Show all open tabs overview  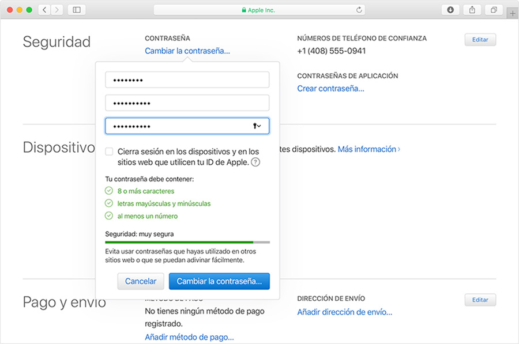[493, 10]
